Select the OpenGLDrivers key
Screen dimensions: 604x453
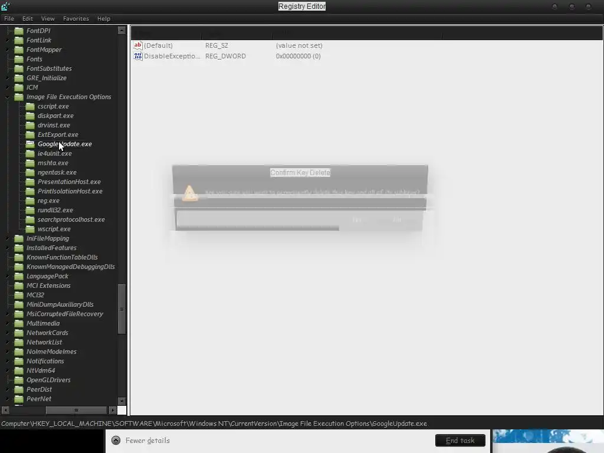point(48,380)
